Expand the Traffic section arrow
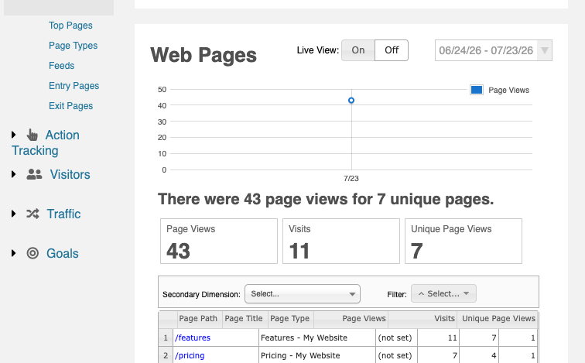 pos(14,214)
